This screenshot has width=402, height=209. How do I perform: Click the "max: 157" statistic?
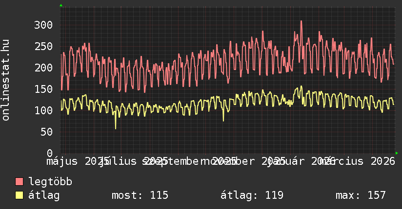tap(361, 195)
